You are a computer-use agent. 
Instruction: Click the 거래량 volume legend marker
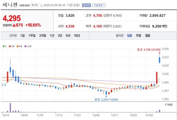(165, 105)
